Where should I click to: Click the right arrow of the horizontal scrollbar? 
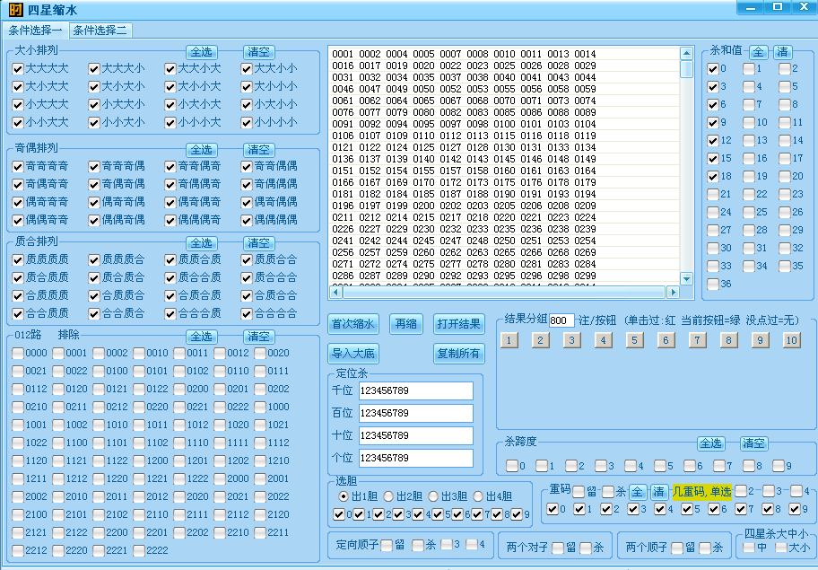point(673,293)
